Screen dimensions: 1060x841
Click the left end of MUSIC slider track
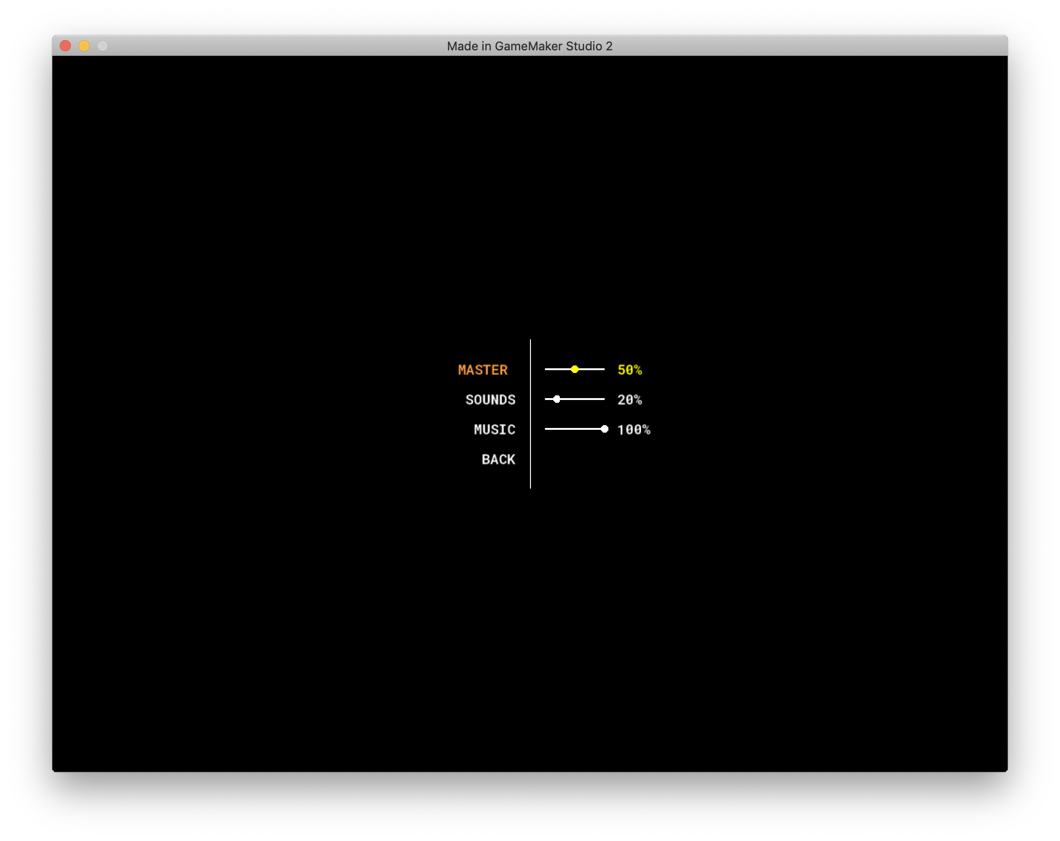pos(547,429)
